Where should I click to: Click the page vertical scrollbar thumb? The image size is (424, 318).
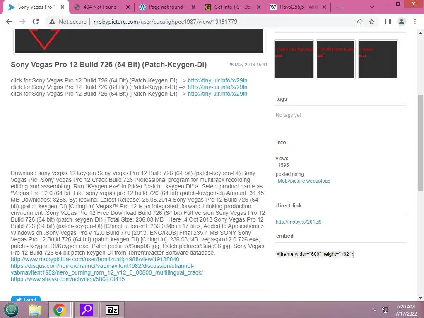tap(420, 143)
